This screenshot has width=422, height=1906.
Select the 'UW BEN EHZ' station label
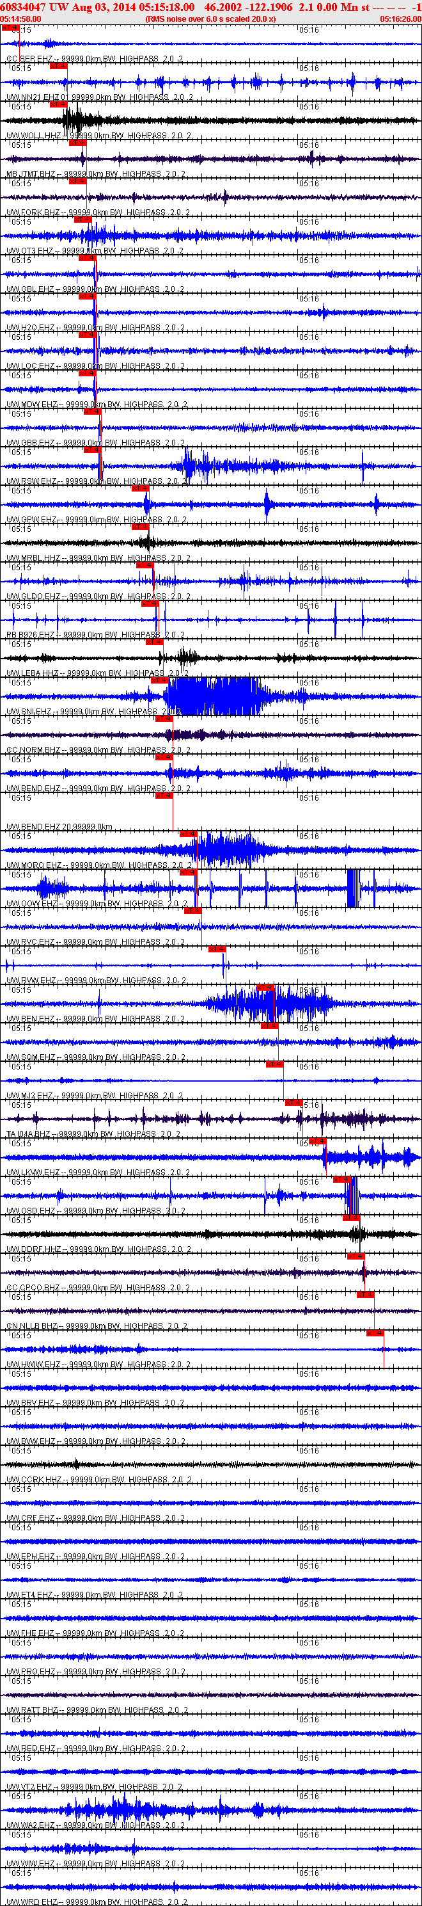pyautogui.click(x=30, y=1019)
